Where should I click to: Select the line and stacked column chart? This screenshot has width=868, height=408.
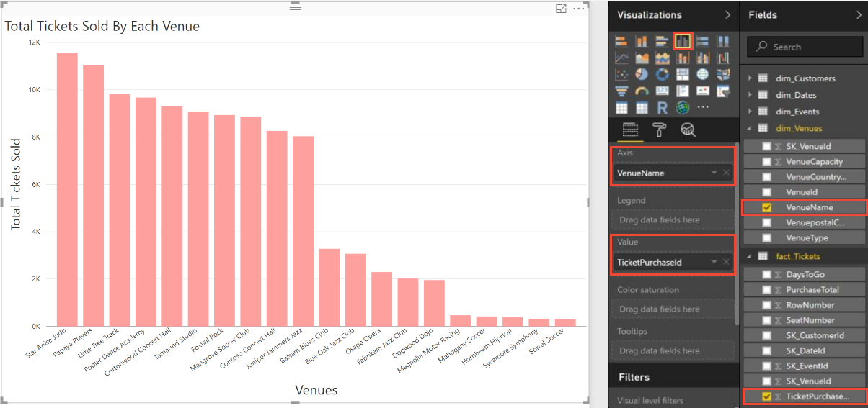683,58
